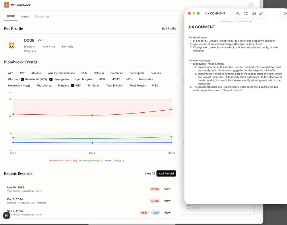The width and height of the screenshot is (287, 225).
Task: Click 'Pet overview page' text in the note
Action: pyautogui.click(x=199, y=60)
